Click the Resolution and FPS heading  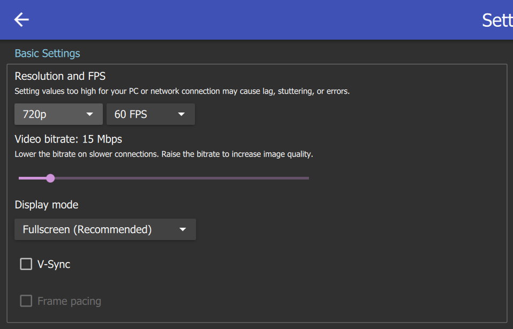click(60, 76)
